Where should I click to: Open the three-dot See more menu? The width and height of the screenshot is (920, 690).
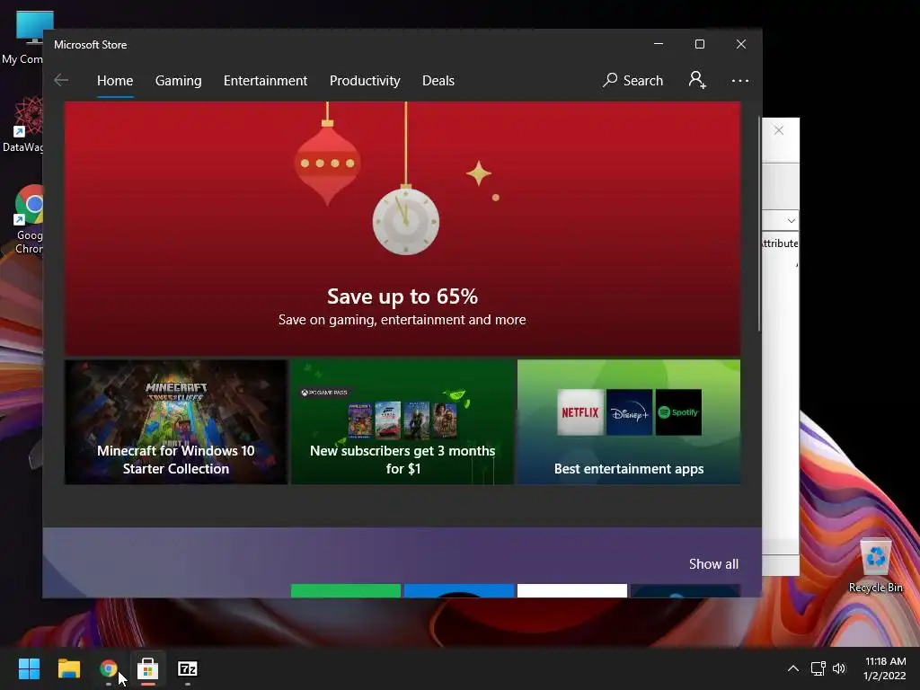(740, 80)
